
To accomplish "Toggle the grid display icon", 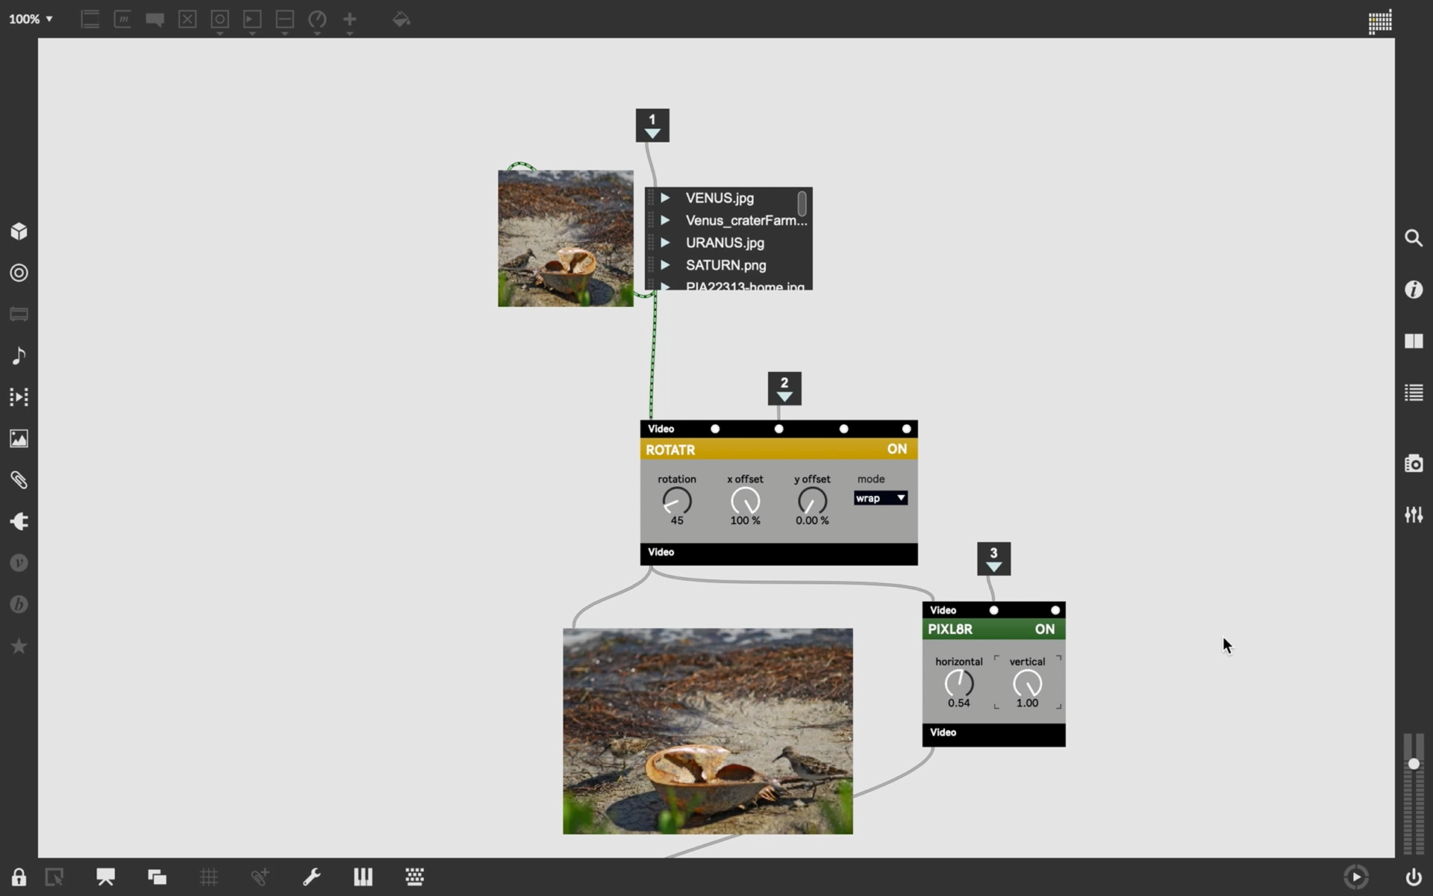I will 209,877.
